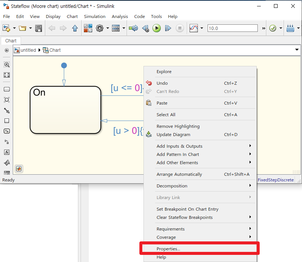This screenshot has width=302, height=262.
Task: Expand the Model Explorer dropdown arrow
Action: point(124,28)
